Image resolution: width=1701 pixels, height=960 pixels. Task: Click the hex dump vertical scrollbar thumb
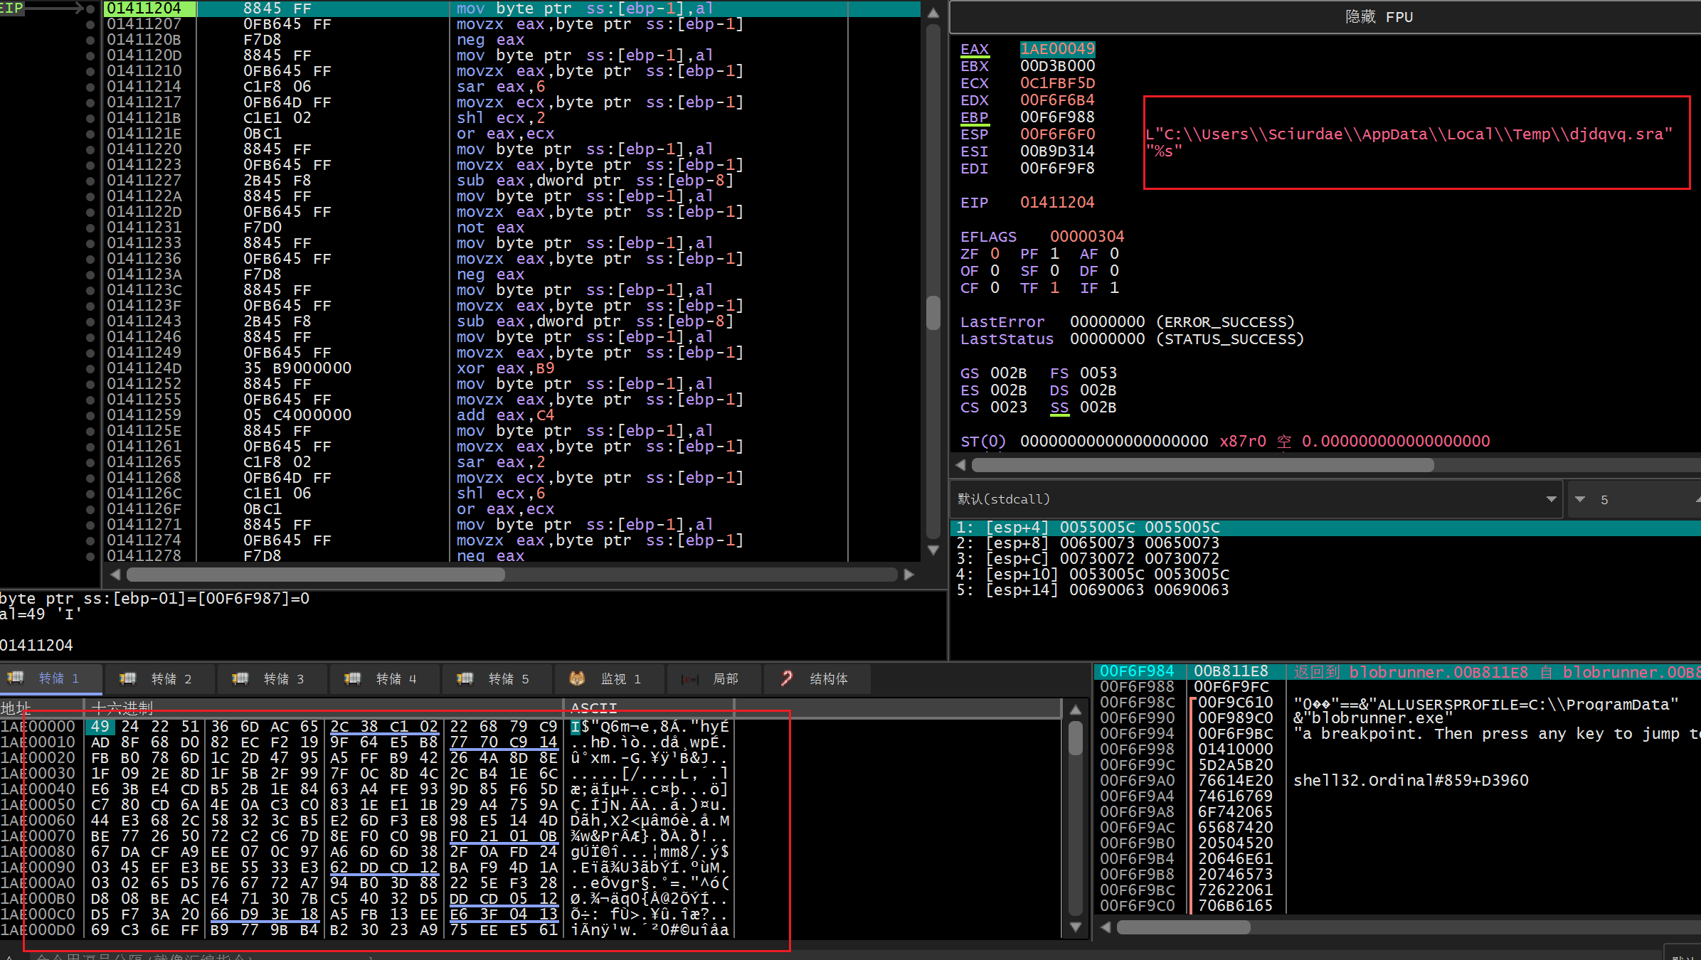pos(1076,740)
